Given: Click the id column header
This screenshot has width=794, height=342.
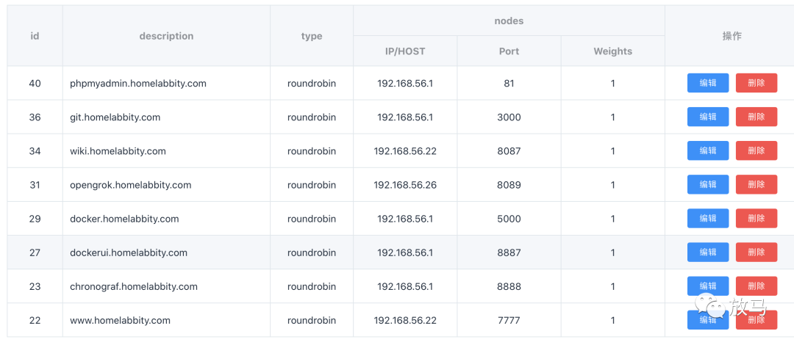Looking at the screenshot, I should click(x=35, y=36).
